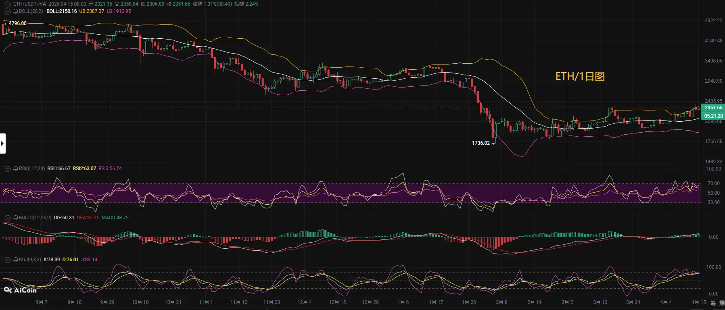Image resolution: width=725 pixels, height=310 pixels.
Task: Set alert with KDJ bell icon
Action: point(16,260)
